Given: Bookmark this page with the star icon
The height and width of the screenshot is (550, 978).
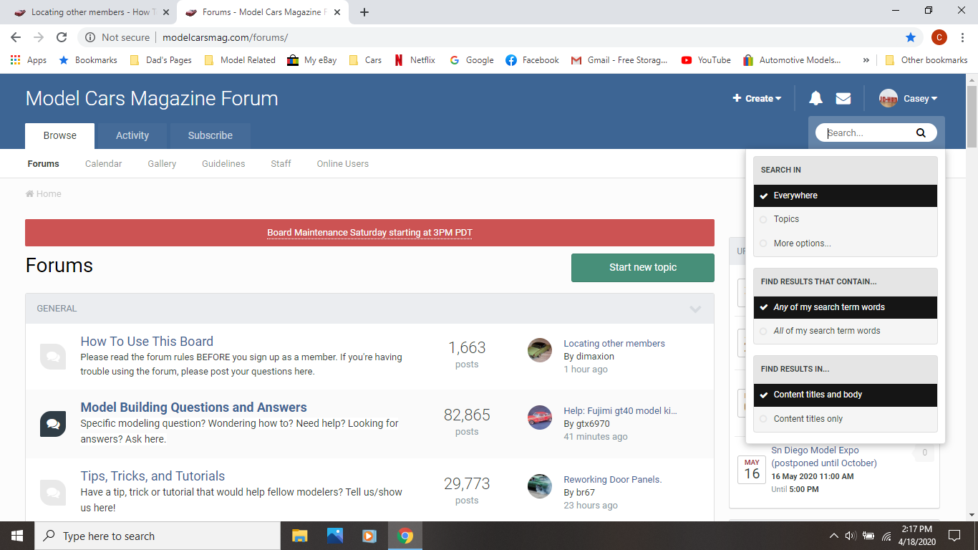Looking at the screenshot, I should (x=911, y=37).
